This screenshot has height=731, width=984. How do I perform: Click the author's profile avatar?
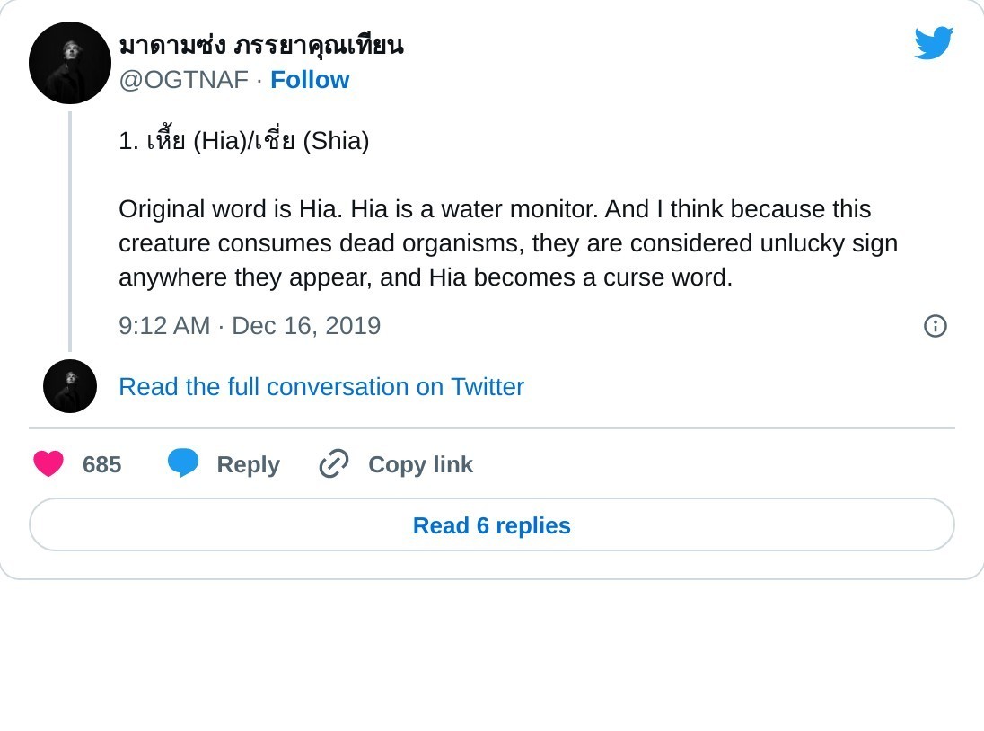coord(69,63)
